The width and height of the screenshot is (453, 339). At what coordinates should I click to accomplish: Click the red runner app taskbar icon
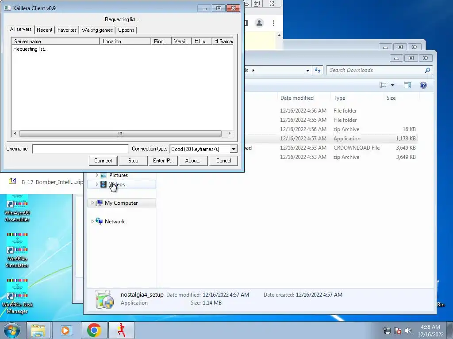121,330
